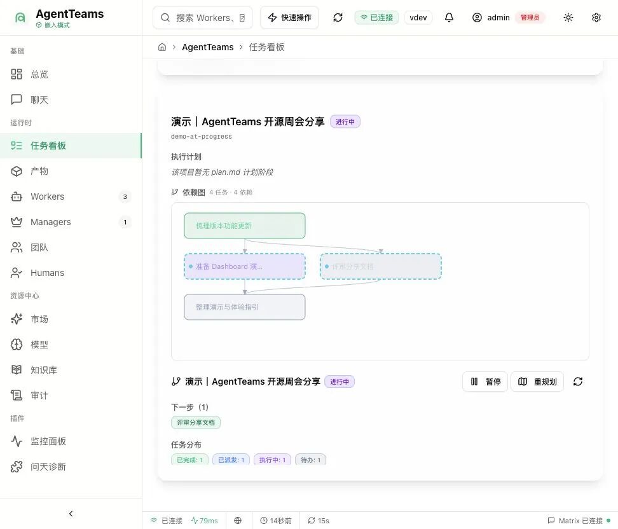
Task: Click the AgentTeams logo icon
Action: pyautogui.click(x=20, y=17)
